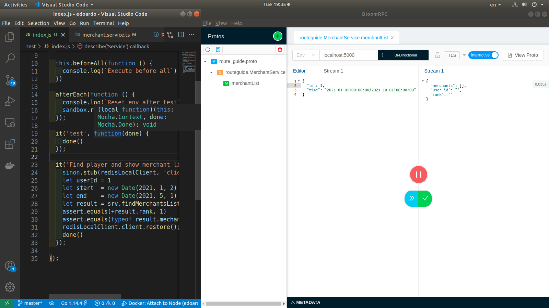Open Source Control view with 10 changes
This screenshot has height=308, width=549.
(x=10, y=80)
